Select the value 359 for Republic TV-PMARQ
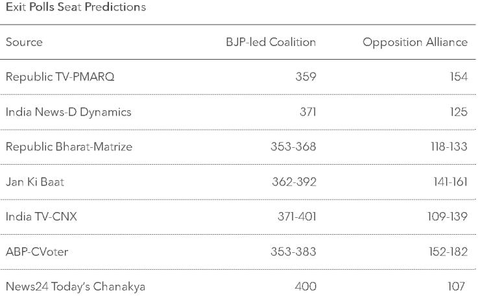This screenshot has height=297, width=480. tap(304, 77)
